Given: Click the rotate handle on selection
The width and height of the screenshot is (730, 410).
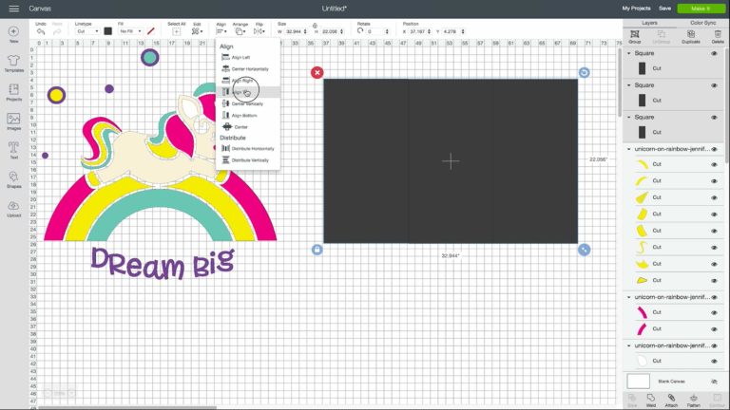Looking at the screenshot, I should [584, 72].
